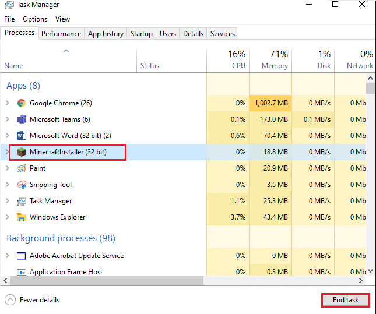
Task: Expand Adobe Acrobat Update Service entry
Action: click(7, 256)
